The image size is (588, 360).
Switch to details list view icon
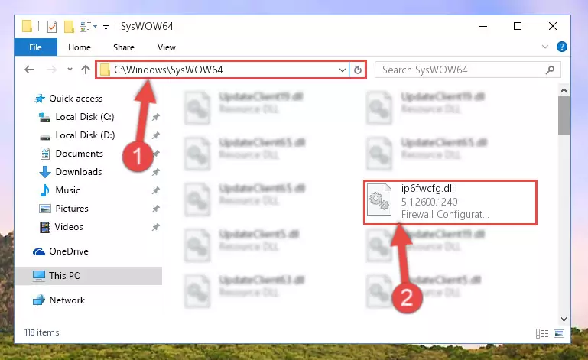pyautogui.click(x=542, y=333)
